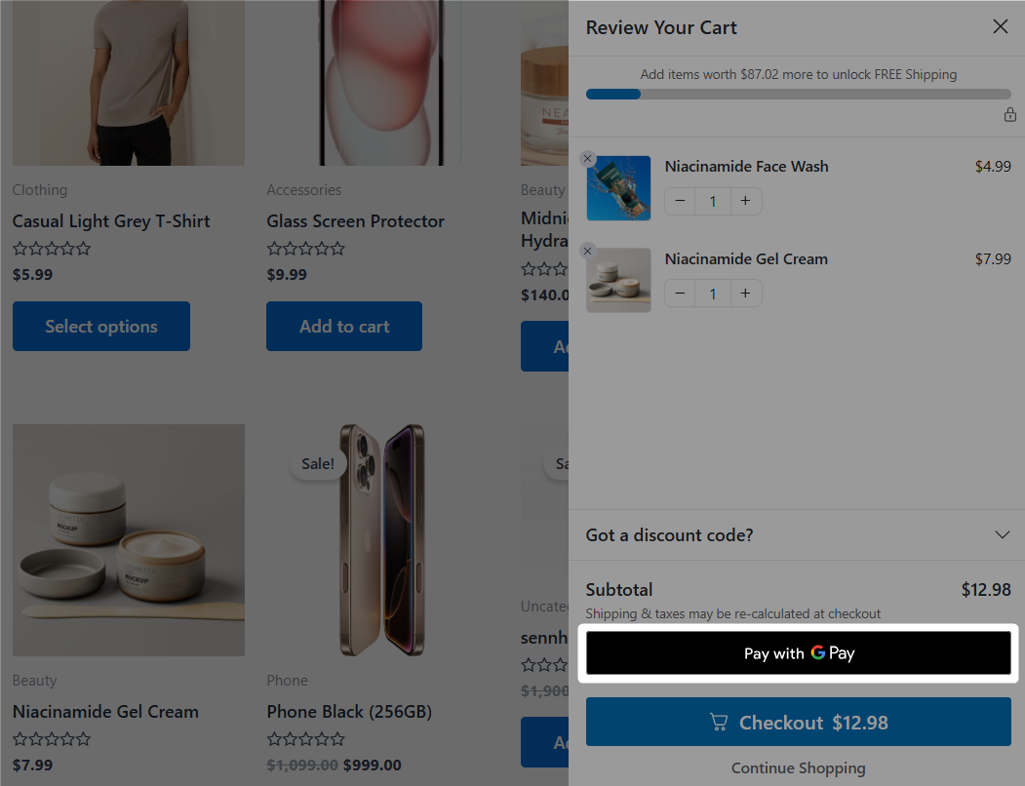Open the Phone Black (256GB) product title
The height and width of the screenshot is (786, 1025).
(349, 712)
